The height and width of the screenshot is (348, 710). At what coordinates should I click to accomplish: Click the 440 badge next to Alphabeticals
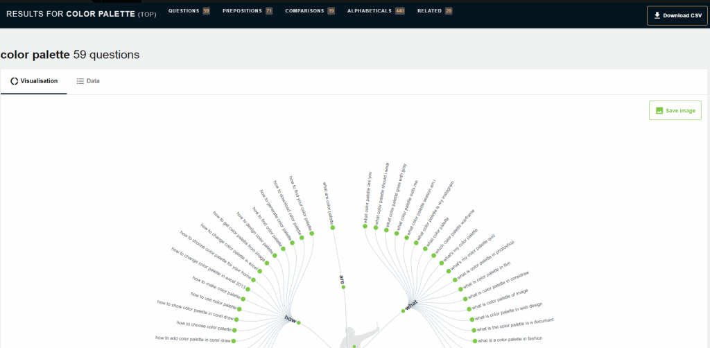400,11
